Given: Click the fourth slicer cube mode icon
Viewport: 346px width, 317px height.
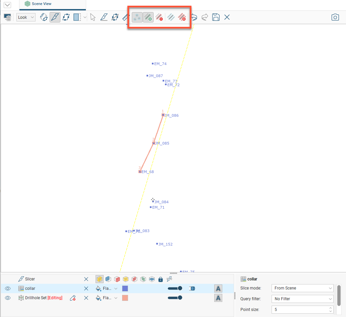Looking at the screenshot, I should pyautogui.click(x=125, y=279).
